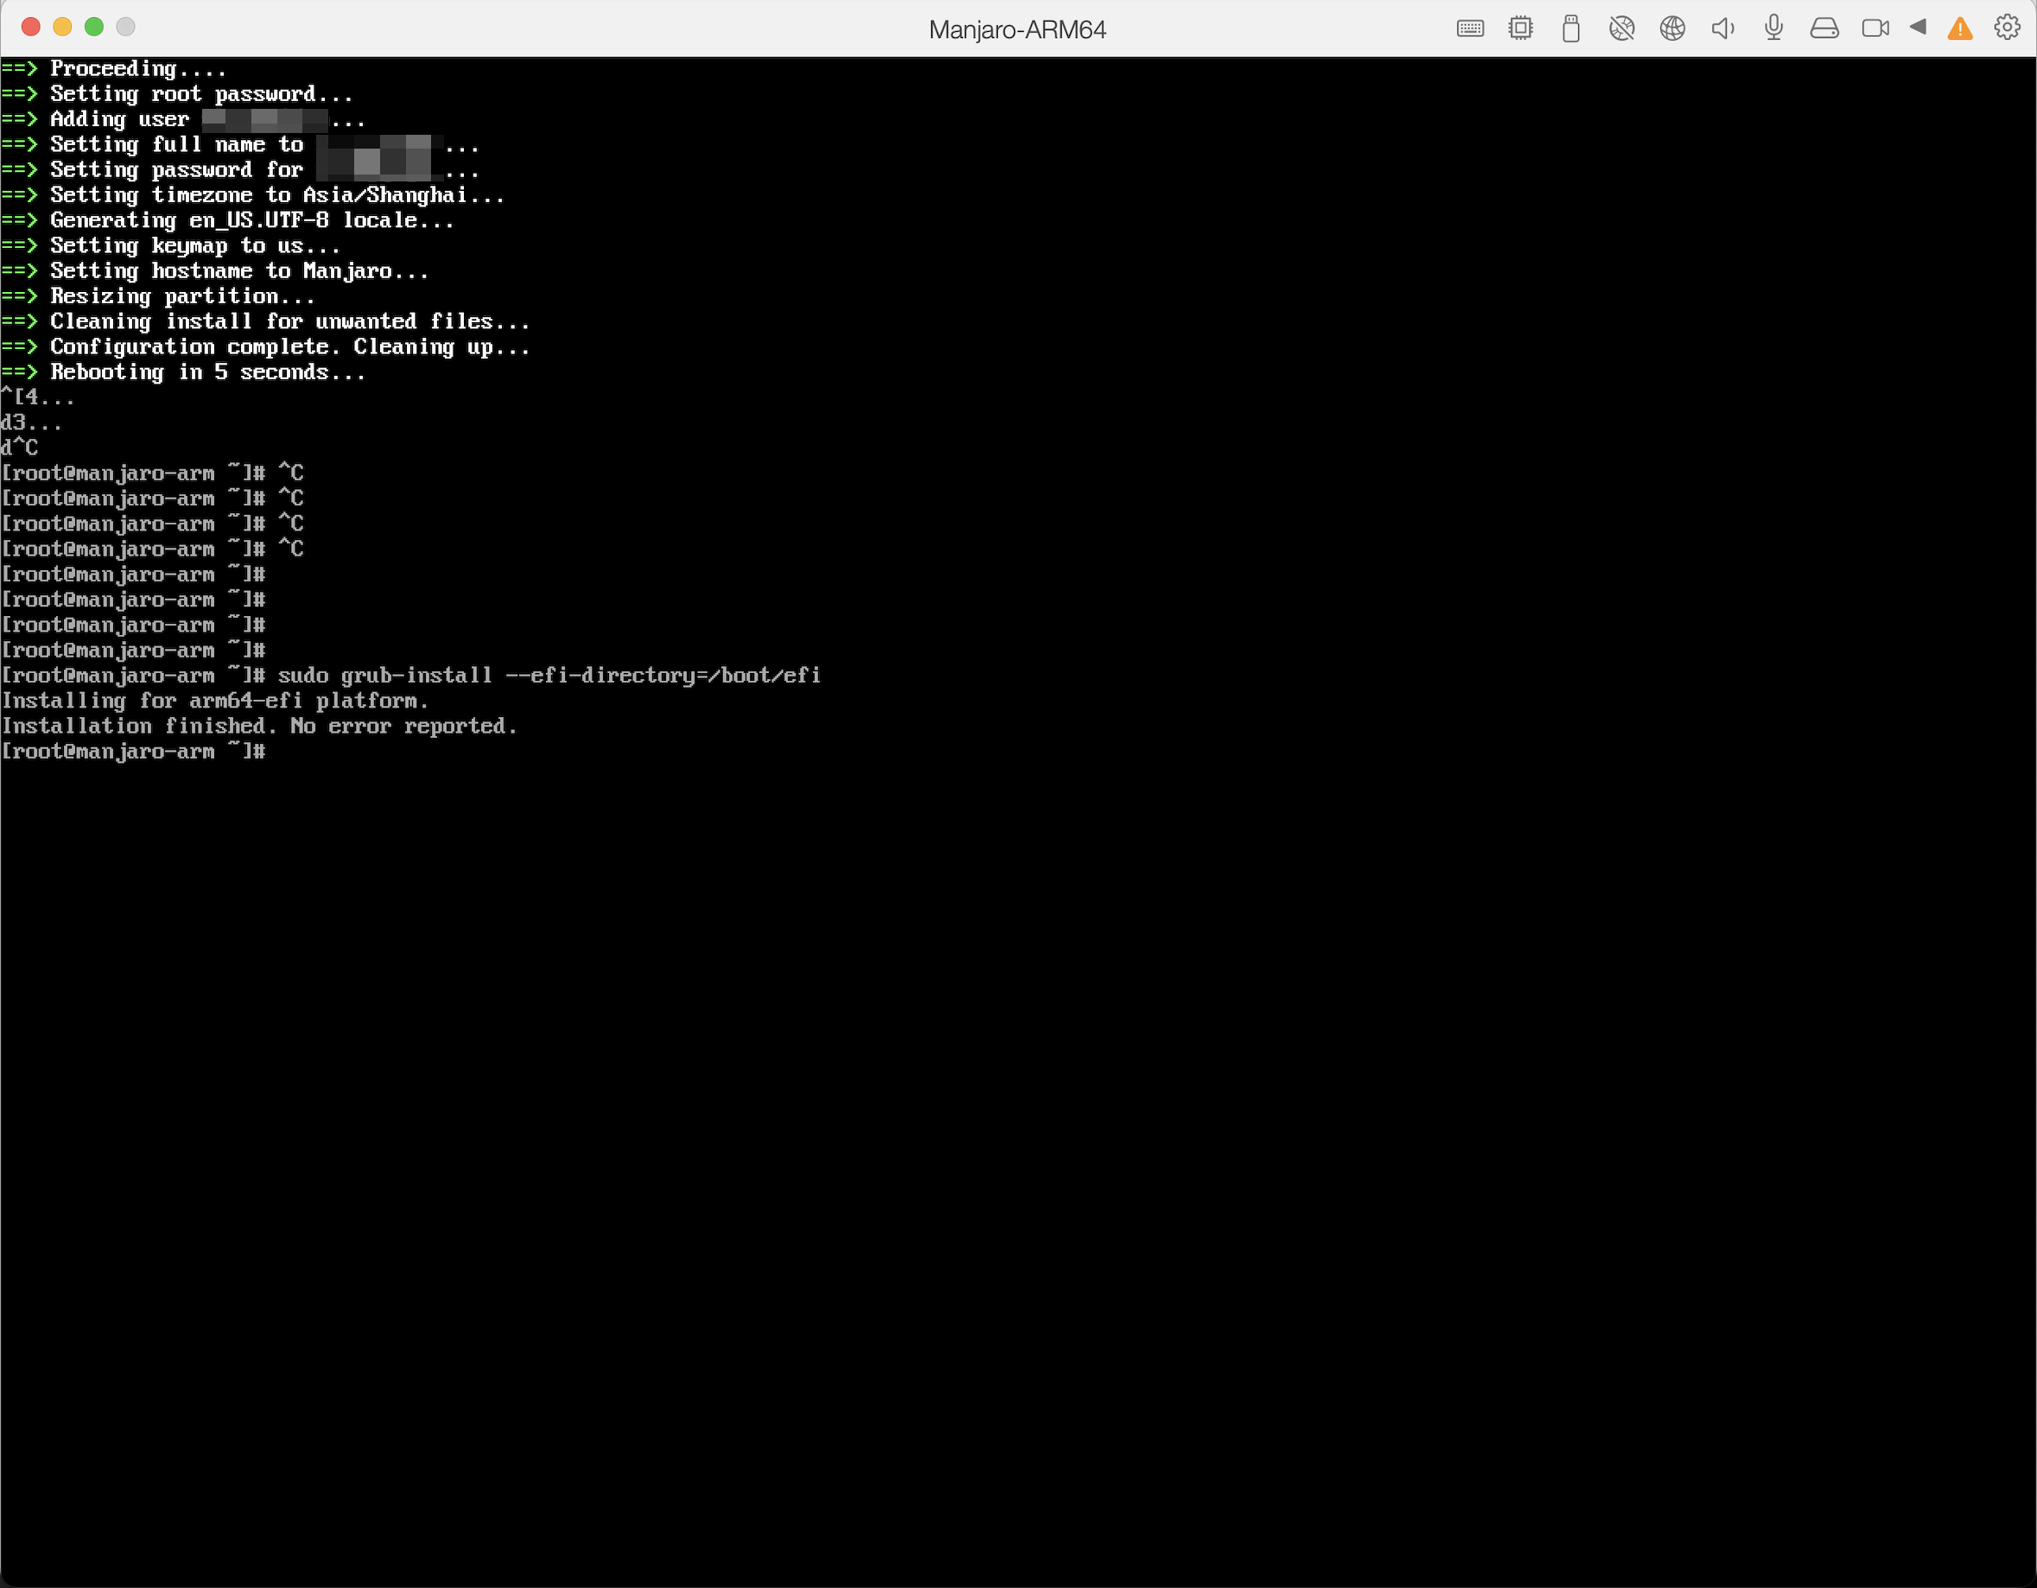Image resolution: width=2037 pixels, height=1588 pixels.
Task: Open the orange warning triangle alert
Action: click(x=1960, y=29)
